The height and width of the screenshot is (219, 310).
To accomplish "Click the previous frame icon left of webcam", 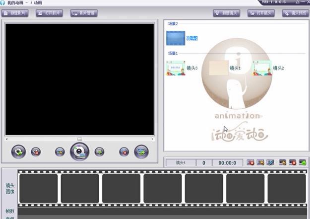I will click(x=60, y=152).
